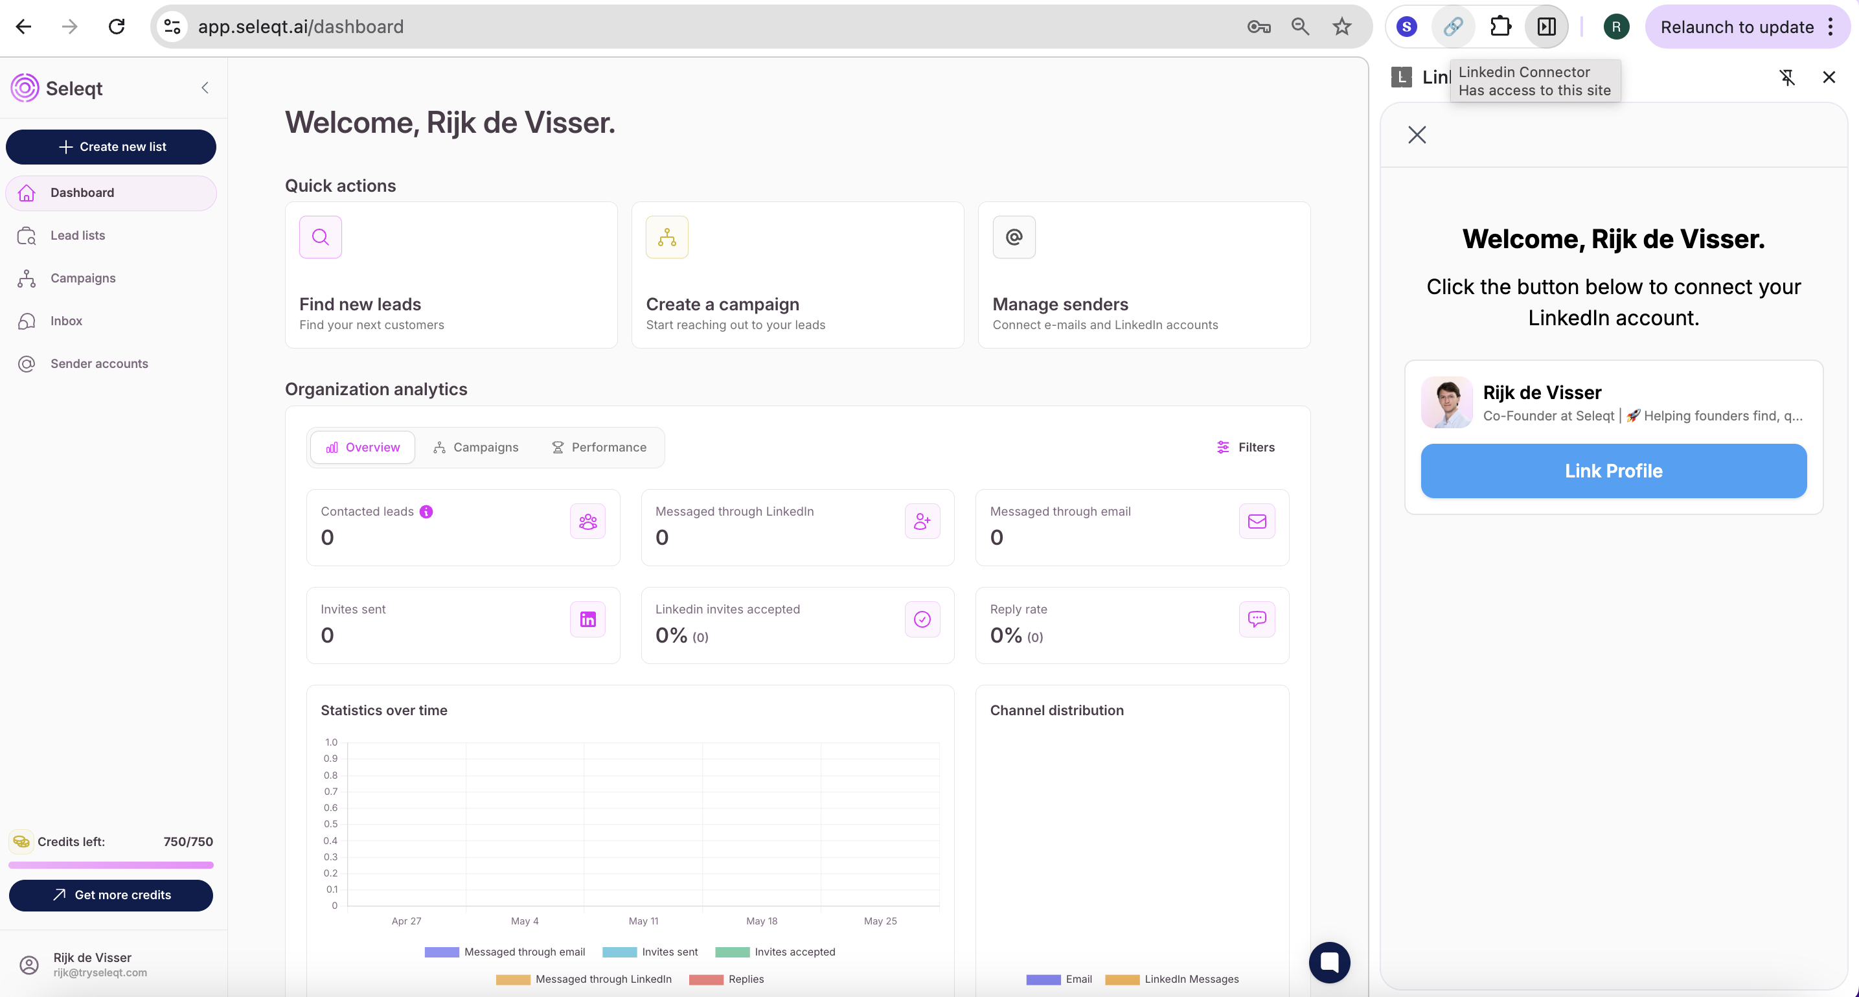
Task: Open the Create a campaign card title
Action: pyautogui.click(x=722, y=304)
